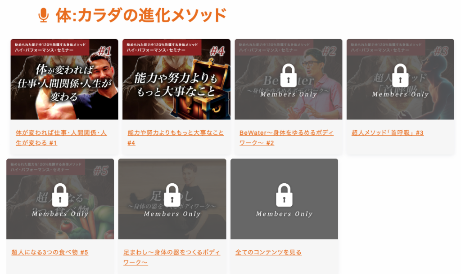Open link 超人になる3つの食べ物 #5
Viewport: 461px width, 274px height.
[50, 252]
